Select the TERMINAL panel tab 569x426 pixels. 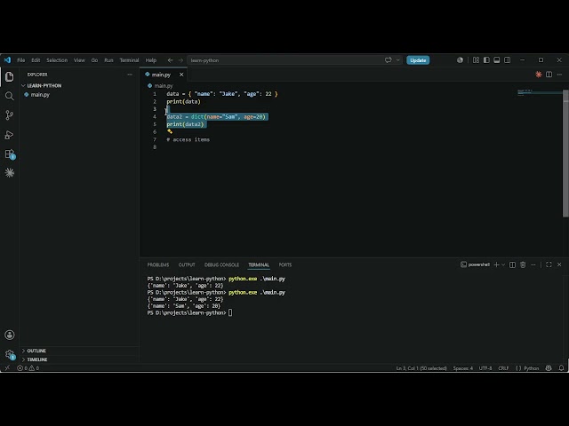[259, 264]
